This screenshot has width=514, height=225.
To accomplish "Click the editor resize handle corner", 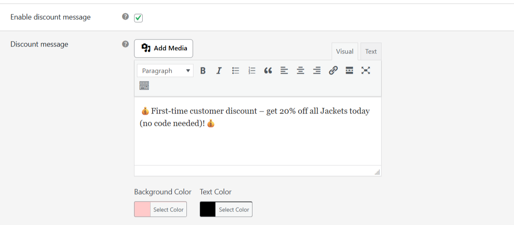I will [377, 172].
